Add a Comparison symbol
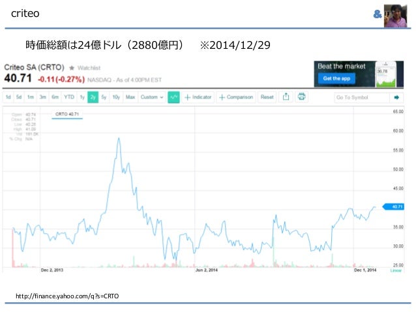This screenshot has width=416, height=312. 236,97
